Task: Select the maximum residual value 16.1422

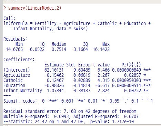Action: tap(101, 49)
